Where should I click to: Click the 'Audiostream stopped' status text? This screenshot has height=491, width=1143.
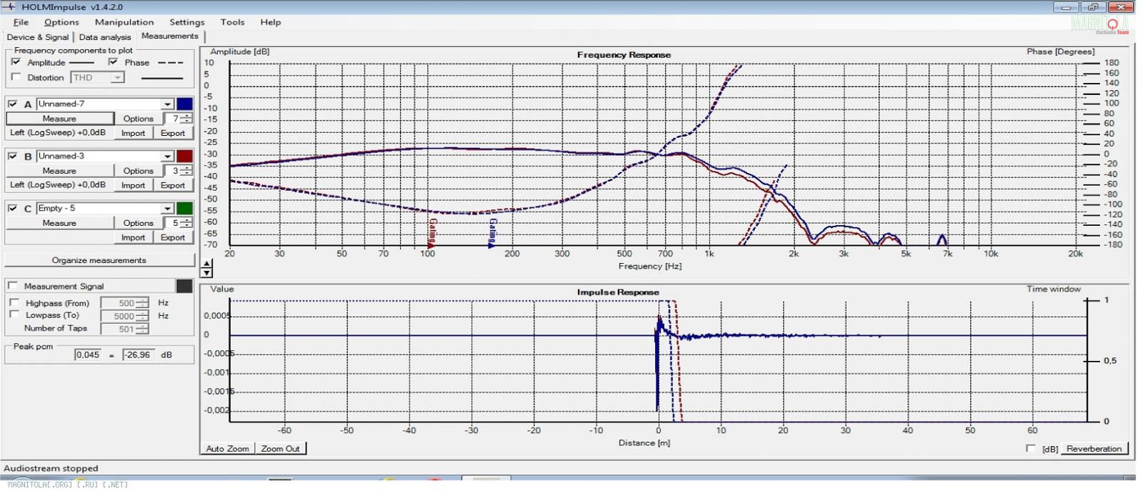51,469
